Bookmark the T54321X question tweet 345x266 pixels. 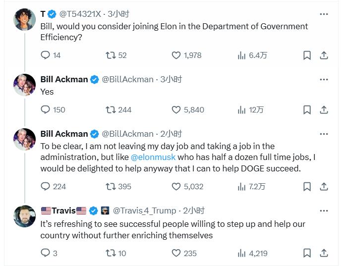tap(307, 55)
